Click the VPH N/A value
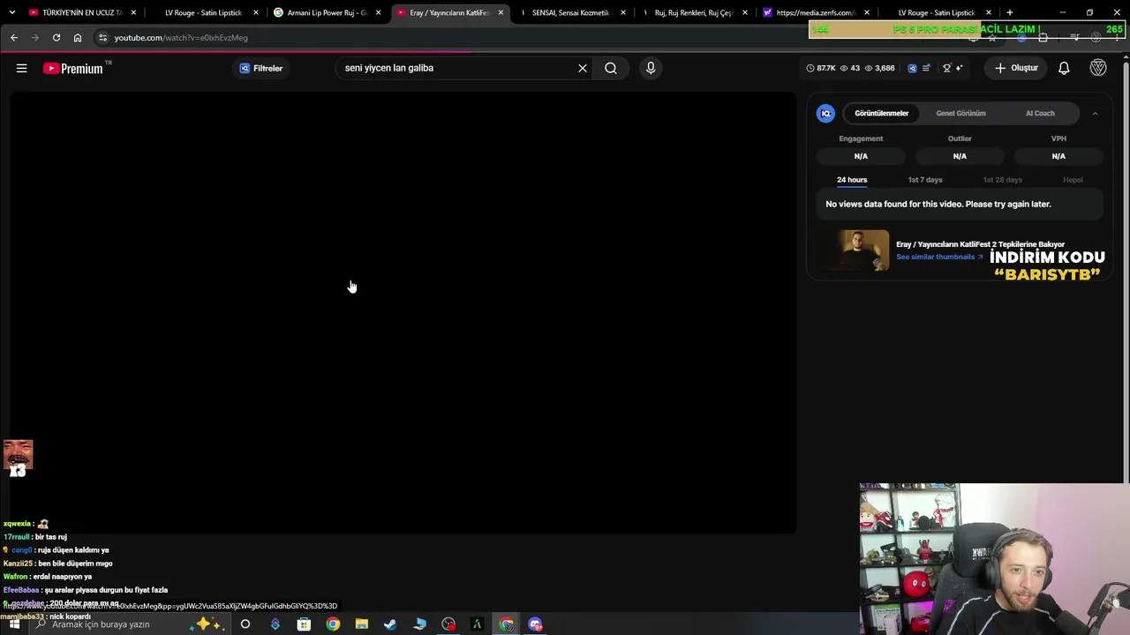The image size is (1130, 635). click(1058, 156)
